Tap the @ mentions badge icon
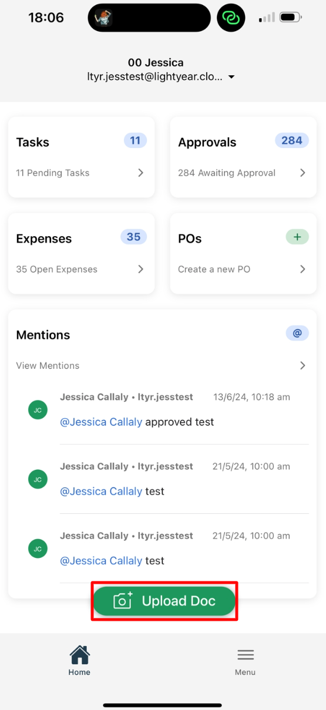The height and width of the screenshot is (710, 326). [297, 333]
